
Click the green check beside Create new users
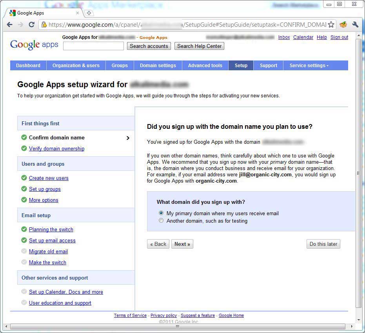pyautogui.click(x=24, y=178)
